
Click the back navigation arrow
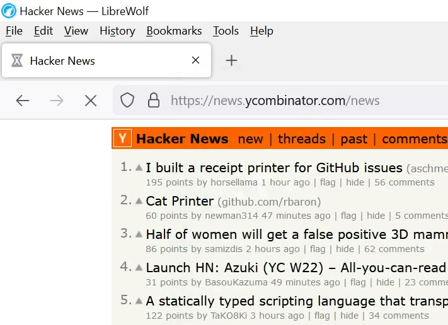[x=23, y=101]
